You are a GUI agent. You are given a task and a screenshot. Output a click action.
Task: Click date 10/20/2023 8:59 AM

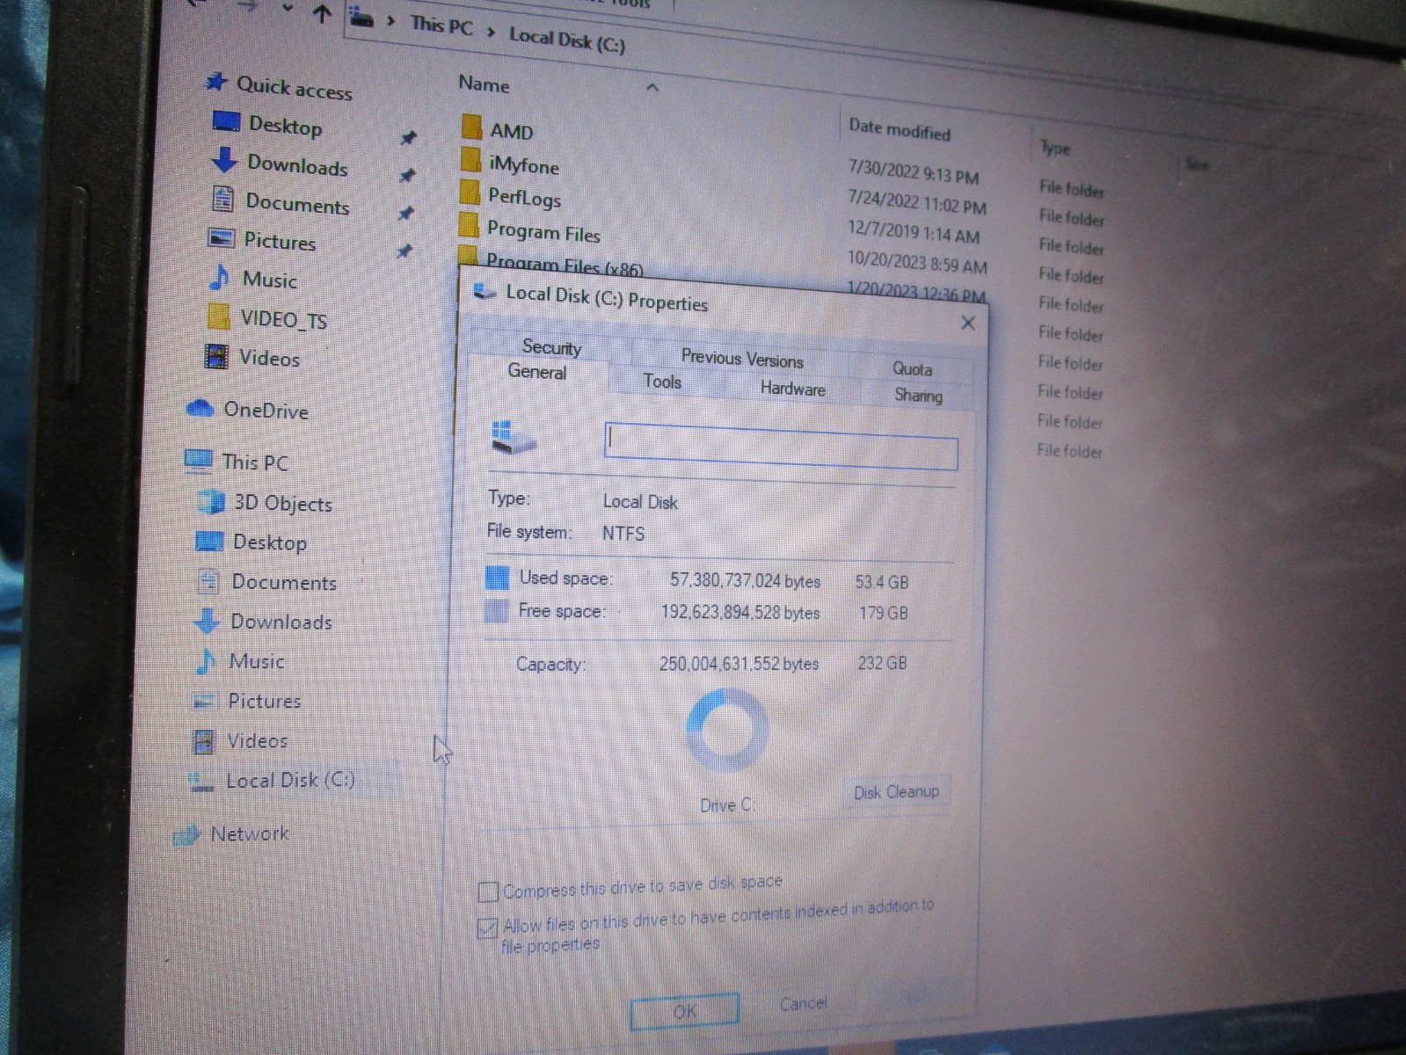(x=916, y=261)
